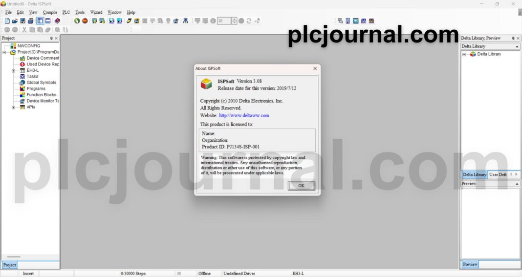Click the right tab scroll arrow in library
Viewport: 522px width, 277px height.
[516, 174]
